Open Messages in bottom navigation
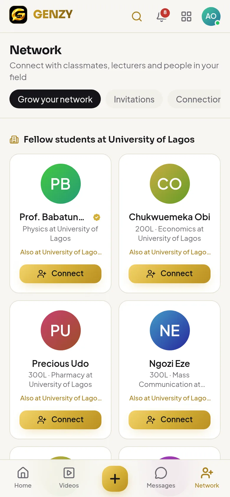Screen dimensions: 230x497 pyautogui.click(x=161, y=478)
